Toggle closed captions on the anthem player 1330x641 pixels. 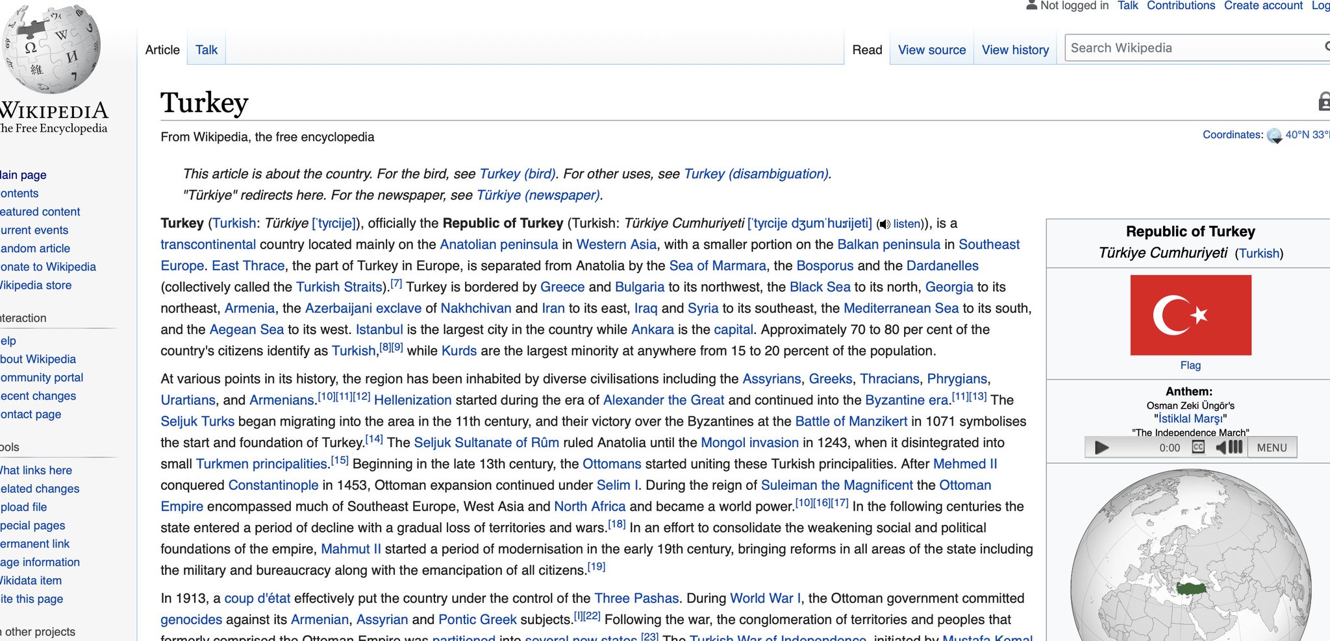tap(1198, 447)
